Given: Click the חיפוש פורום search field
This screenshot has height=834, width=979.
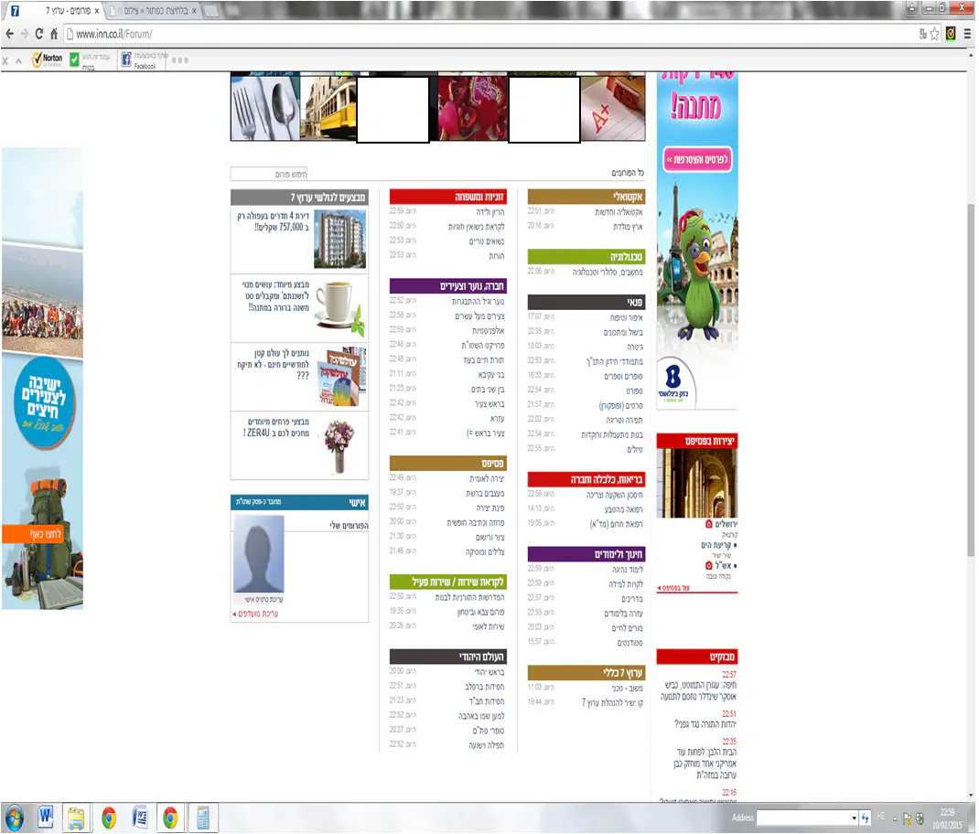Looking at the screenshot, I should click(268, 174).
